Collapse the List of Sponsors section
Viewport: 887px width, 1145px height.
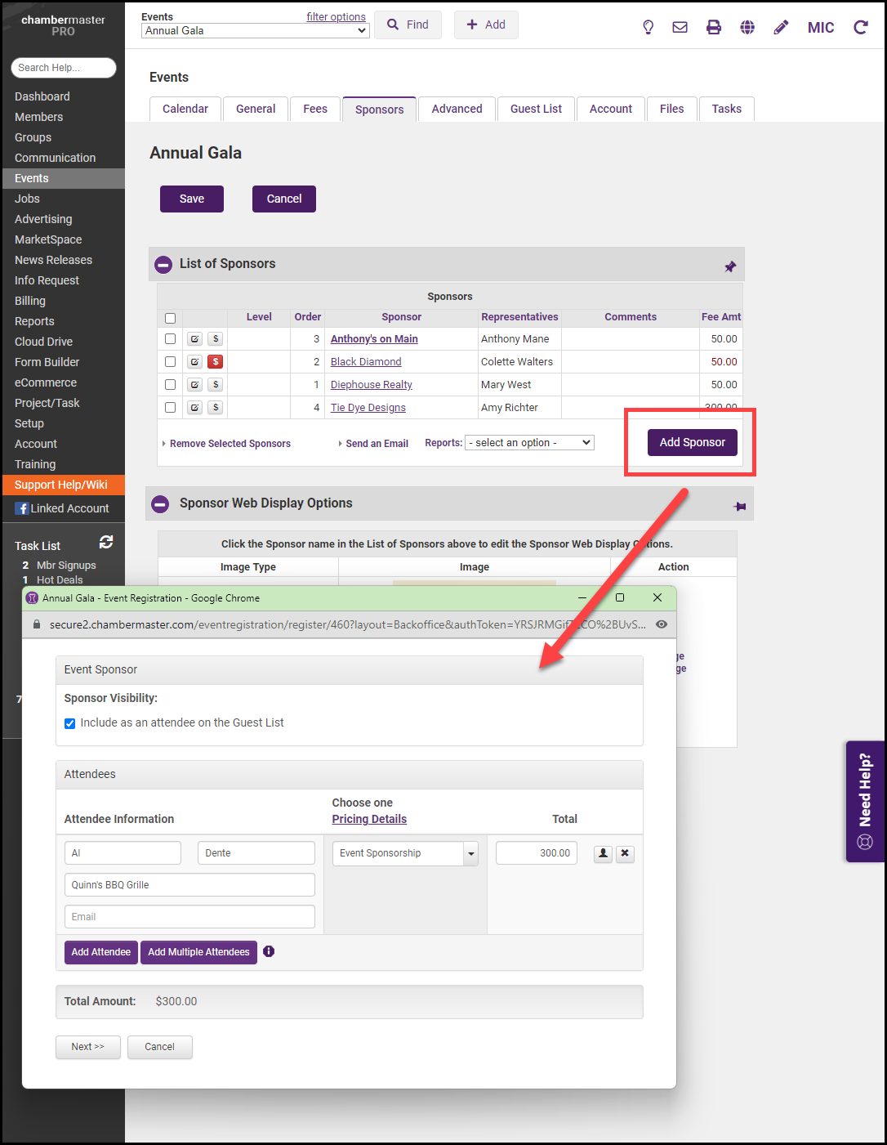tap(163, 264)
